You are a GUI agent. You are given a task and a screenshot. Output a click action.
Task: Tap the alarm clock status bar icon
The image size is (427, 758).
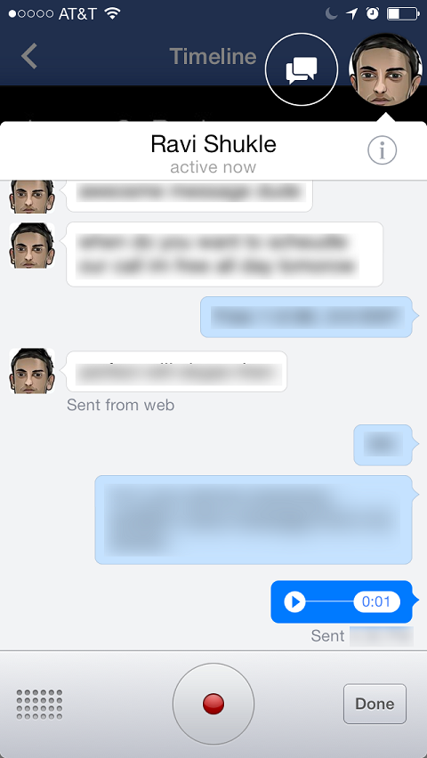point(373,13)
